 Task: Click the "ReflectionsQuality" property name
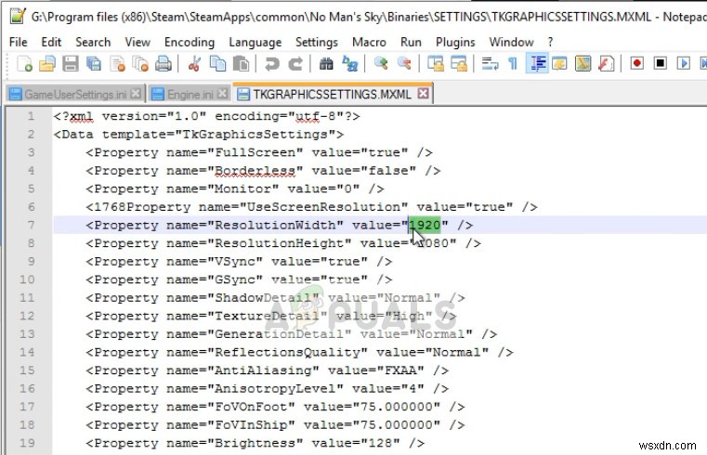click(288, 352)
